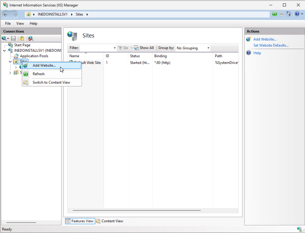The width and height of the screenshot is (305, 233).
Task: Sort sites by the Name column header
Action: pyautogui.click(x=86, y=56)
